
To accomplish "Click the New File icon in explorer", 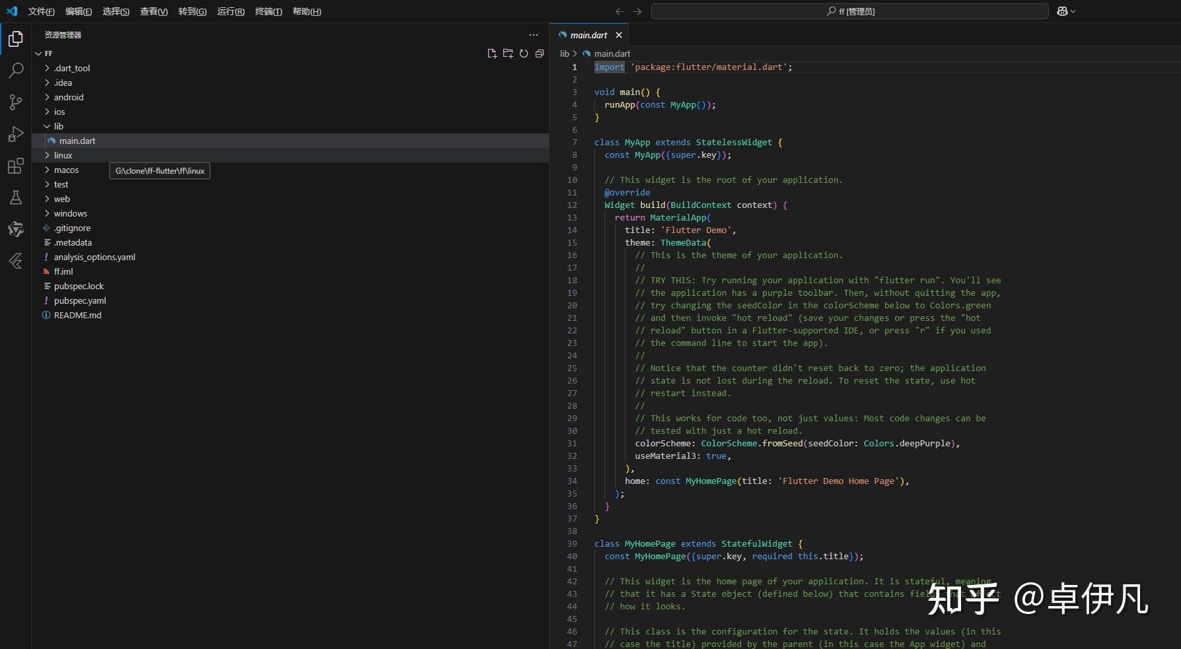I will (x=492, y=53).
